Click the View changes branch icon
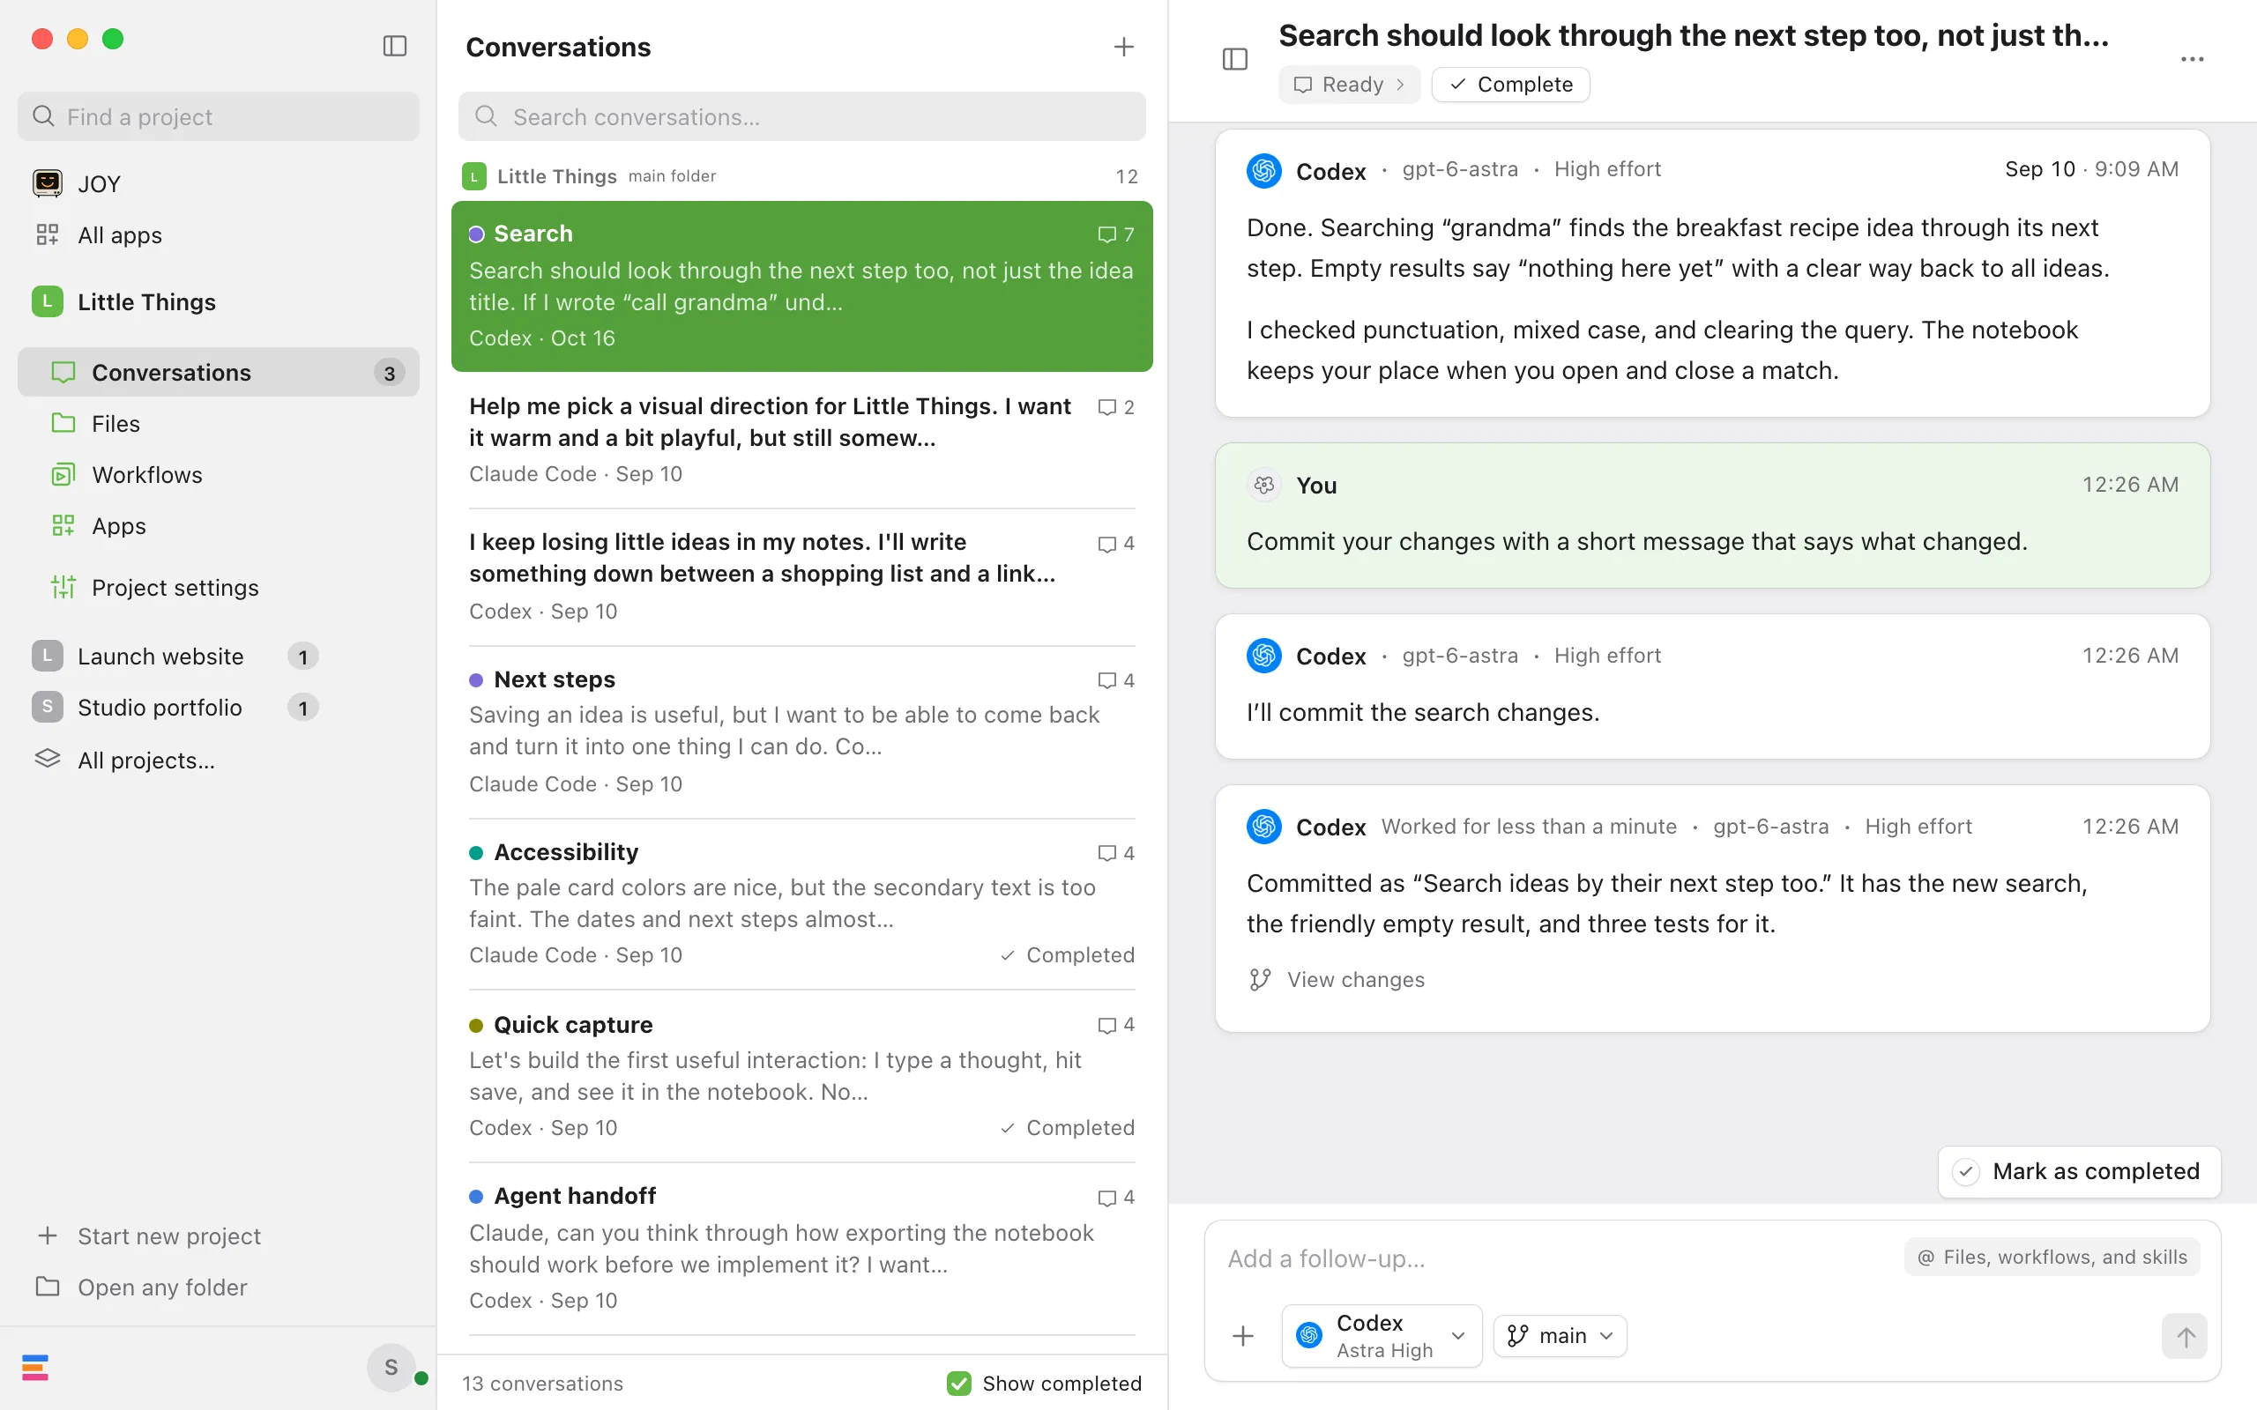 tap(1260, 979)
